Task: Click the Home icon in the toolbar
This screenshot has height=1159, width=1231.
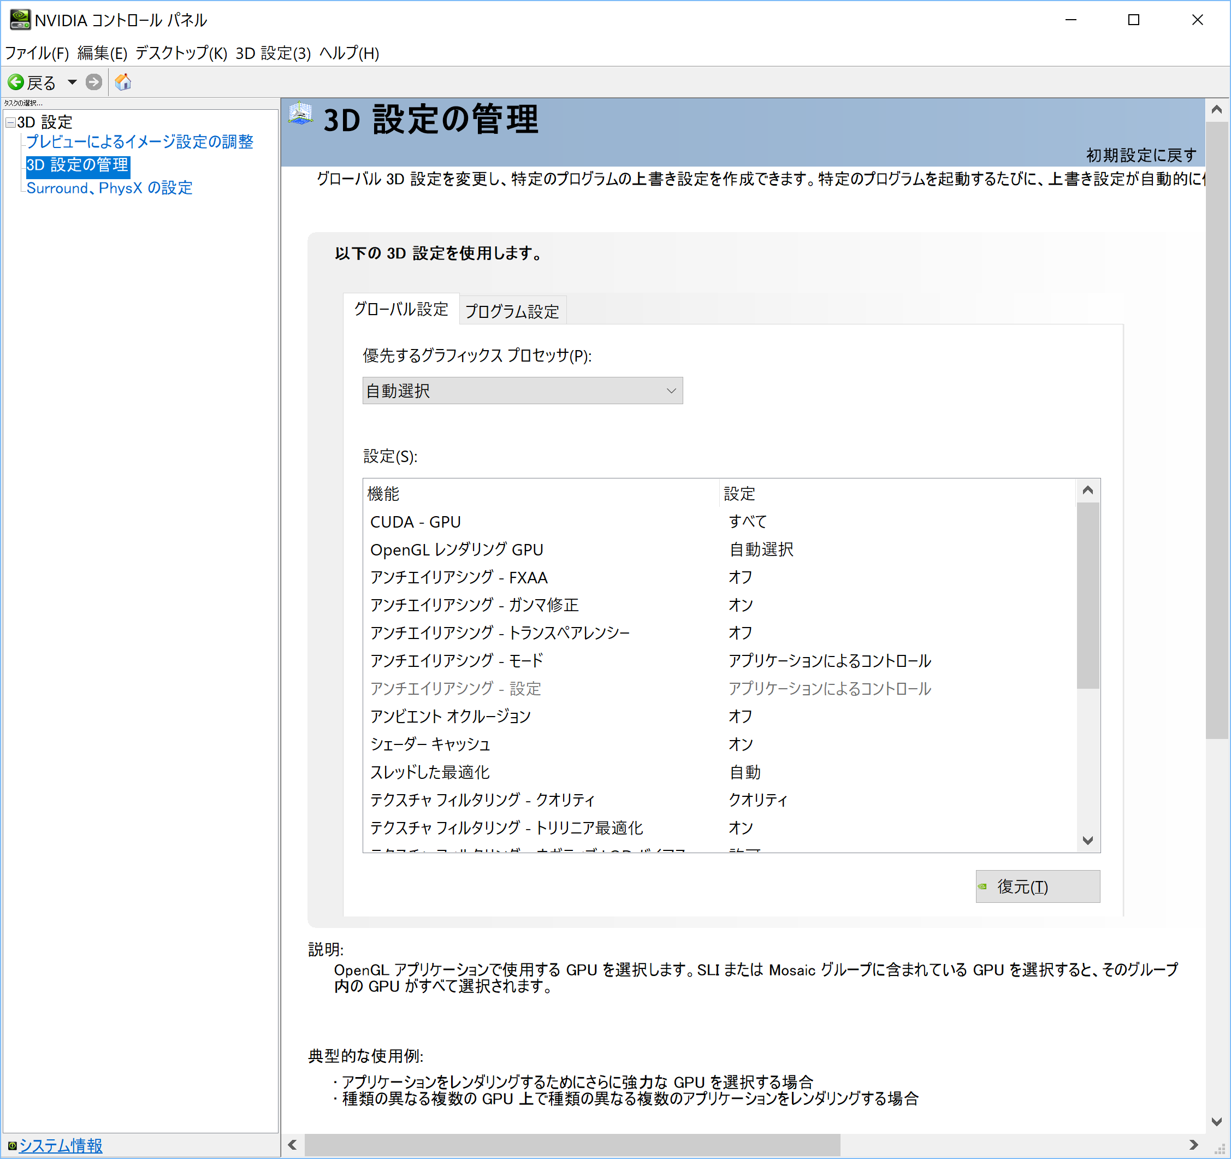Action: (x=123, y=82)
